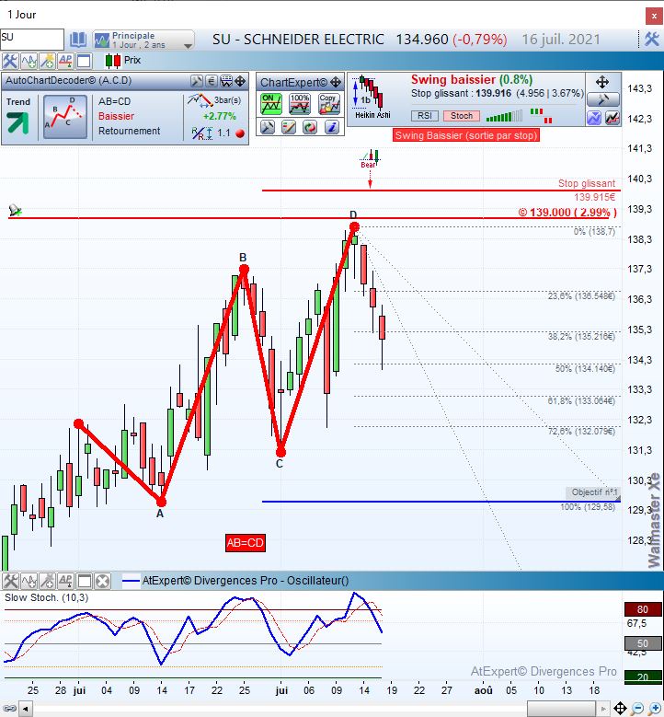Click the euro icon in AutoChartDecoder

click(x=212, y=81)
